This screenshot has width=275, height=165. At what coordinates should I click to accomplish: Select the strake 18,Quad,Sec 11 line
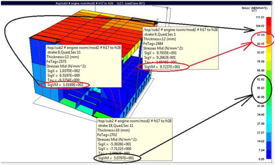coord(115,126)
